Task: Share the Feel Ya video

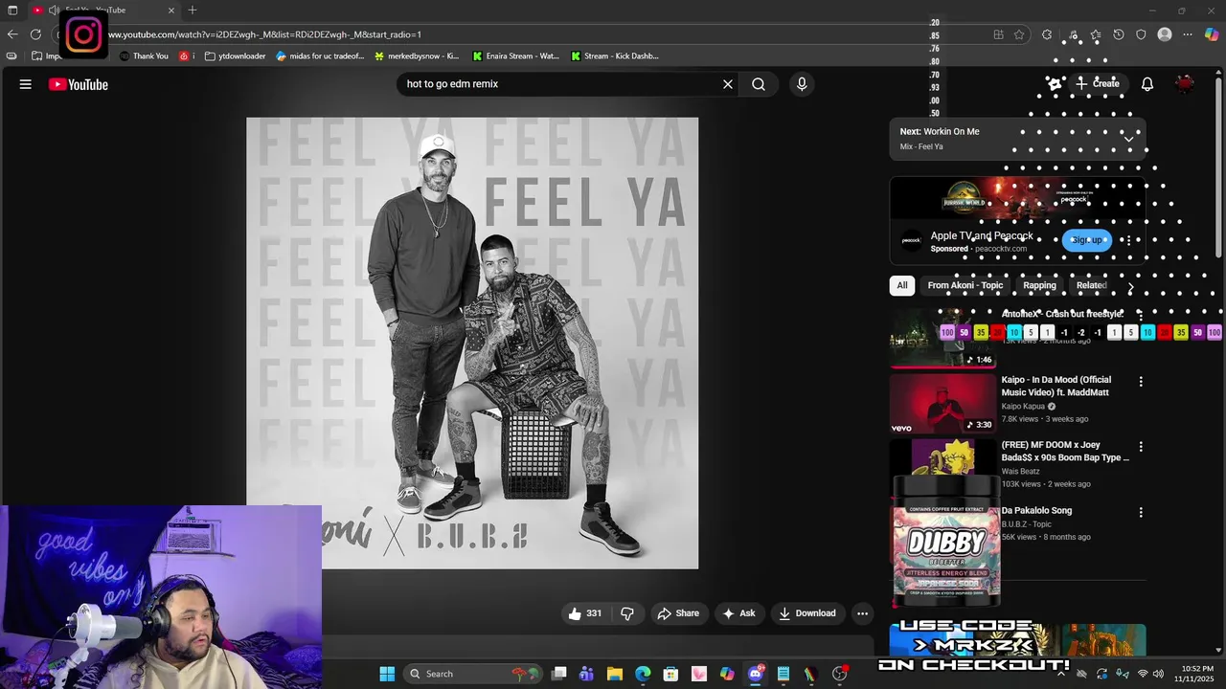Action: [x=678, y=613]
